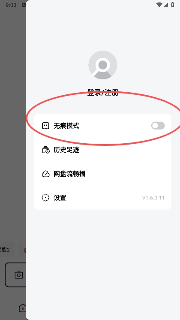Open the 历史足迹 menu entry

click(103, 150)
